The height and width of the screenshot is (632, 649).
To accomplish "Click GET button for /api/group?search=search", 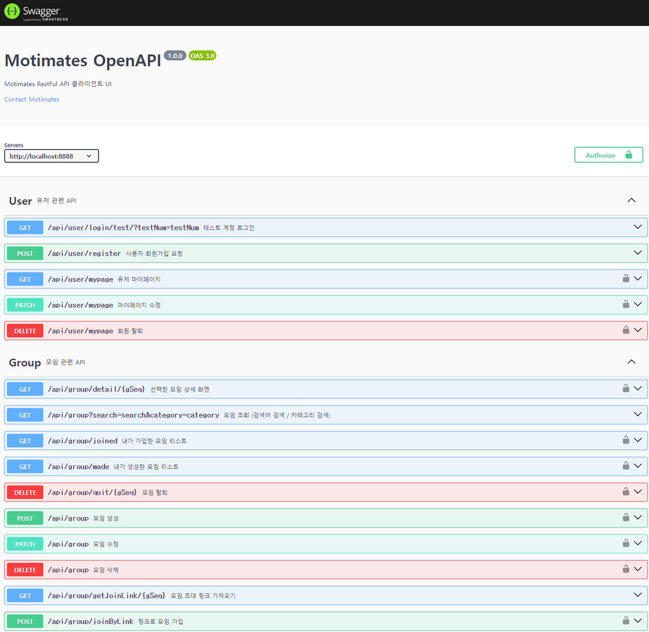I will pos(25,415).
